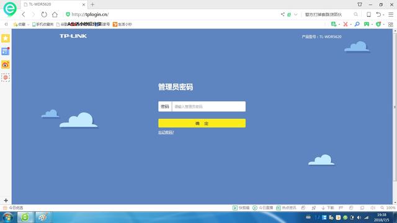Click the green e engine icon

click(x=289, y=14)
